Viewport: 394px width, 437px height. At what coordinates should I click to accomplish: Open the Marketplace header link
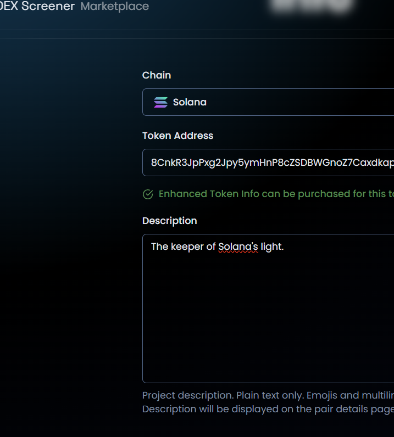[115, 6]
